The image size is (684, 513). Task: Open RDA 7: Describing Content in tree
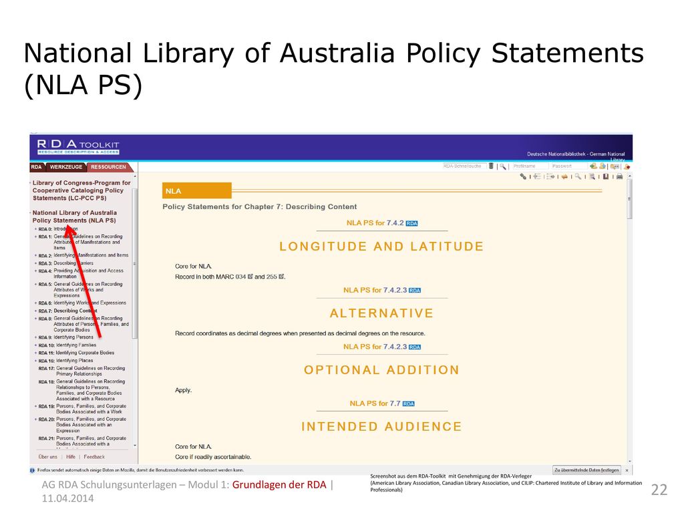(x=67, y=311)
